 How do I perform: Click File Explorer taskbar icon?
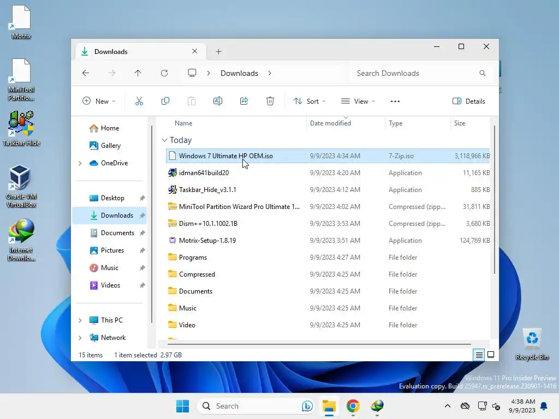tap(329, 406)
